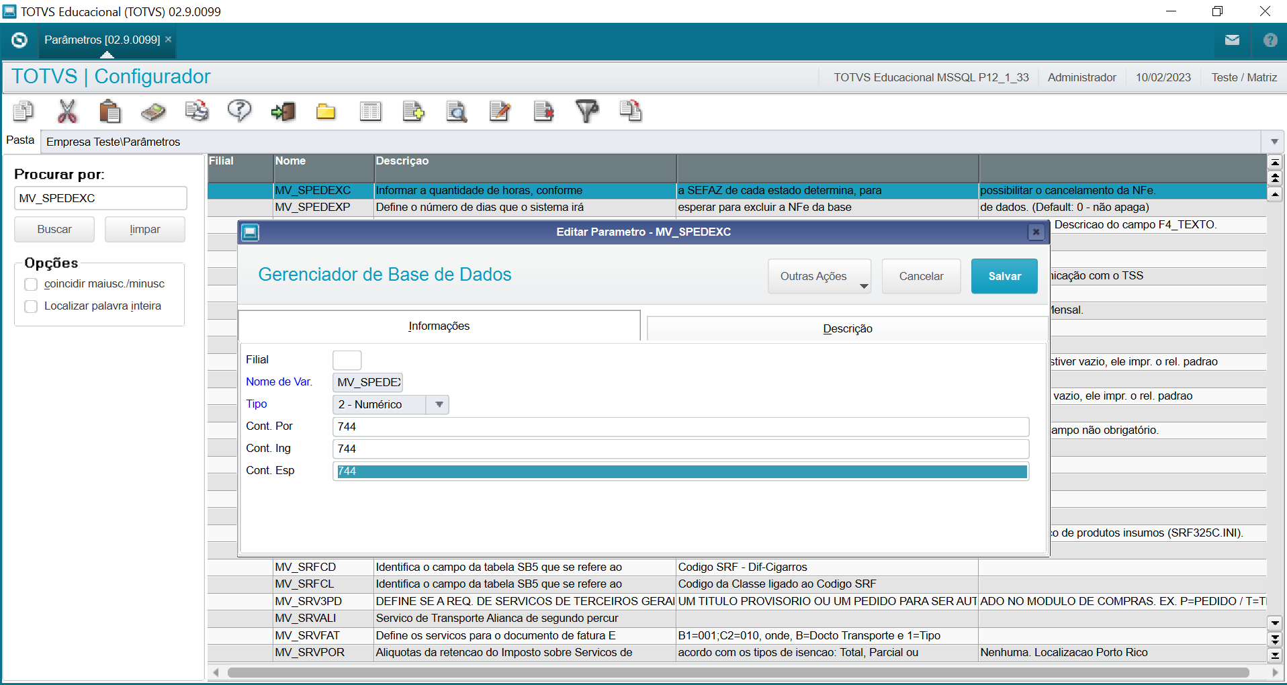Viewport: 1287px width, 685px height.
Task: Open the help question bubble icon
Action: coord(239,111)
